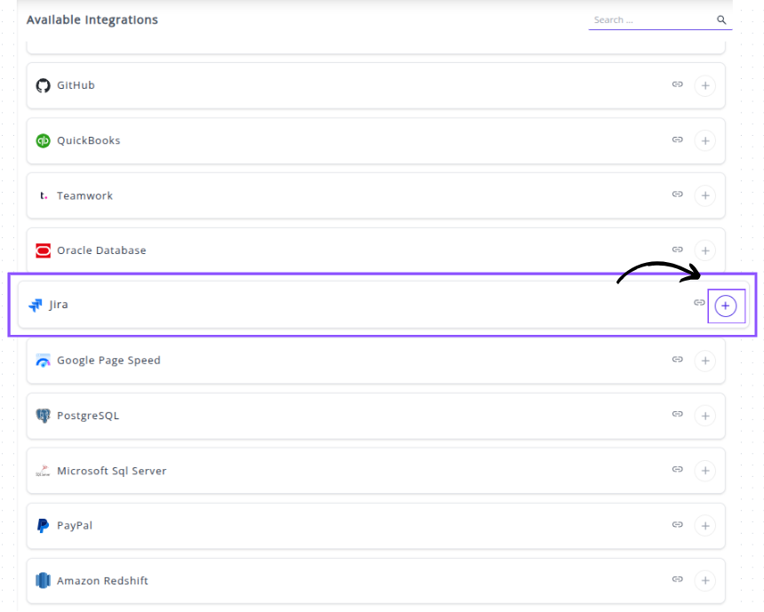Click the Amazon Redshift logo

coord(43,581)
